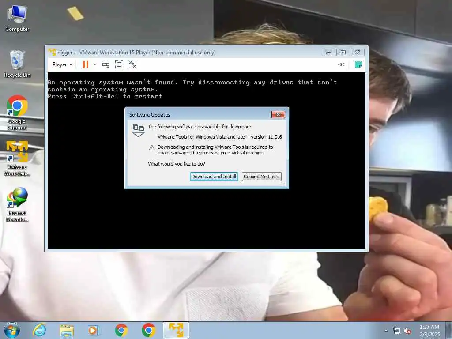
Task: Open the first Chrome taskbar icon
Action: [x=121, y=330]
